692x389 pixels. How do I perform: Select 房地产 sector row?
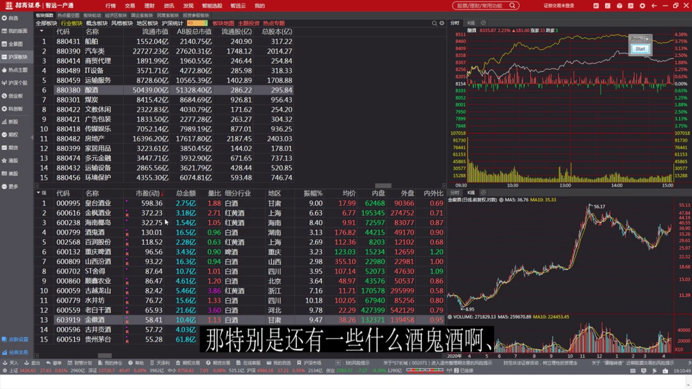tap(164, 139)
